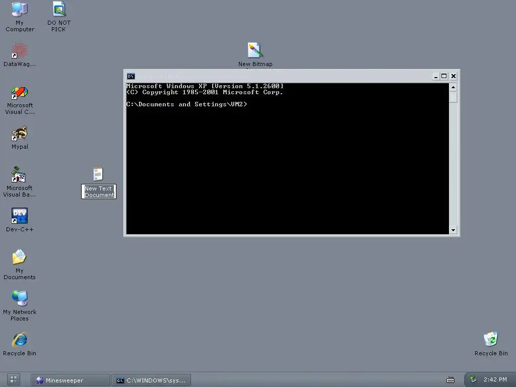Click the green network tray icon
Image resolution: width=516 pixels, height=387 pixels.
pyautogui.click(x=473, y=379)
